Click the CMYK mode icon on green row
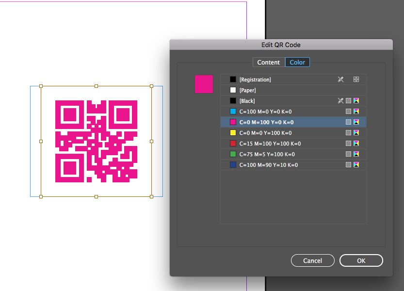Viewport: 404px width, 291px height. coord(356,154)
